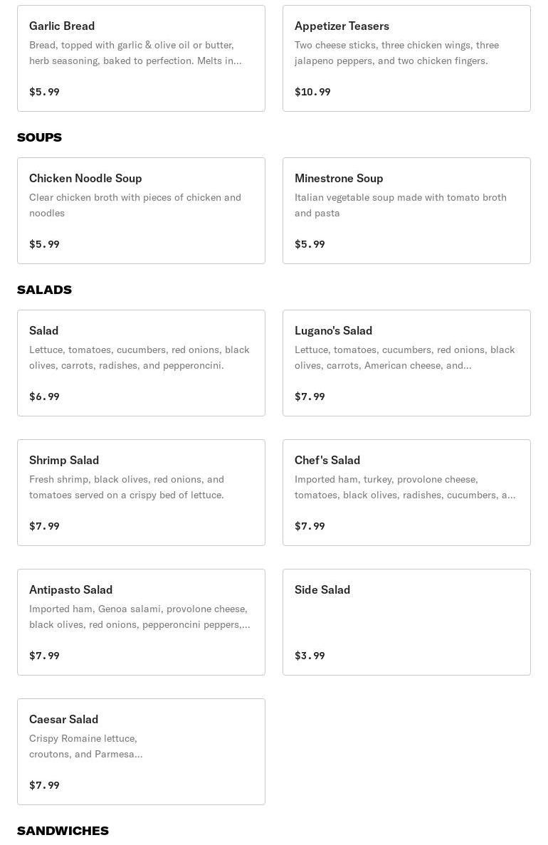Select the Appetizer Teasers card
This screenshot has width=548, height=845.
[x=406, y=58]
